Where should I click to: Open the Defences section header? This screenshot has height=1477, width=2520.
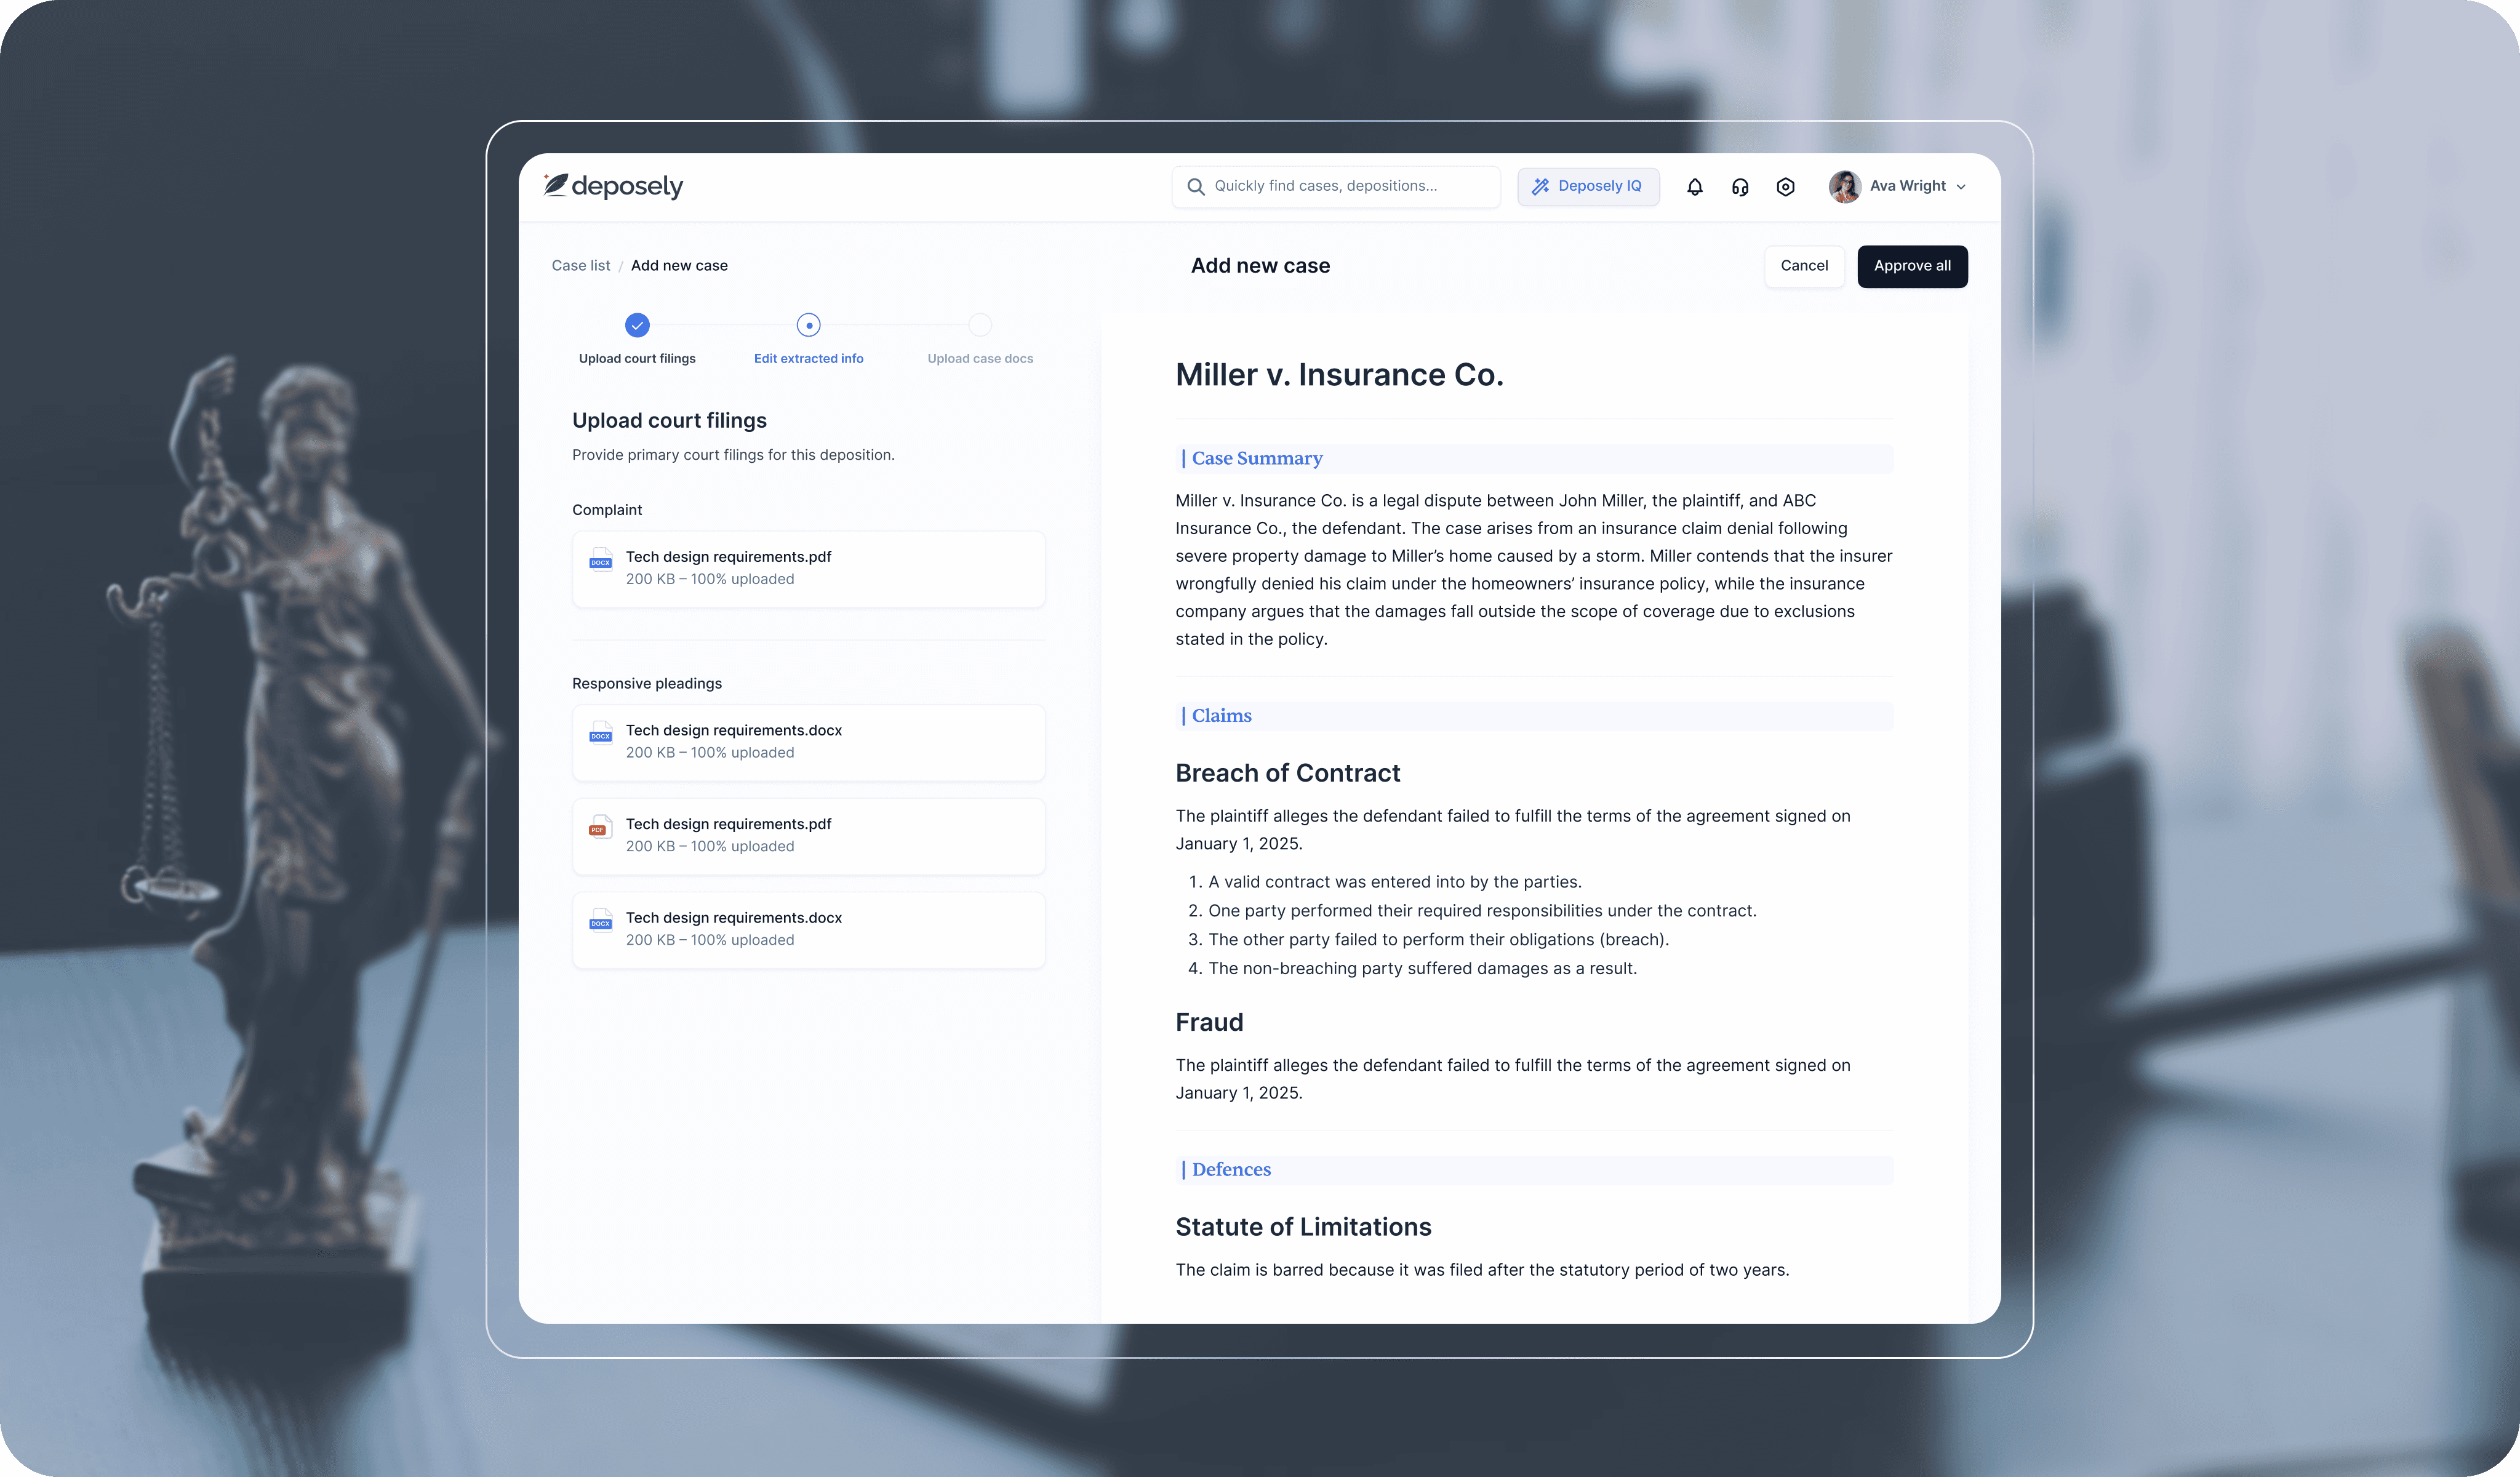click(1230, 1170)
